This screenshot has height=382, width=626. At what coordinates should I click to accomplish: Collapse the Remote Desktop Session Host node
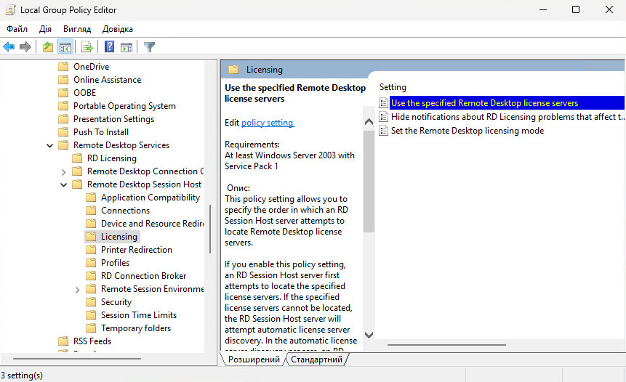coord(63,184)
